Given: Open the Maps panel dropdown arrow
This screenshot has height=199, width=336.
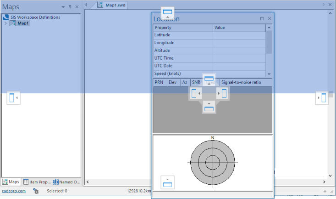Looking at the screenshot, I should tap(63, 7).
